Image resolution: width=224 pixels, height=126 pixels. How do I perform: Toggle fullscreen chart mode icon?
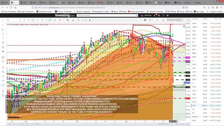coord(188,20)
